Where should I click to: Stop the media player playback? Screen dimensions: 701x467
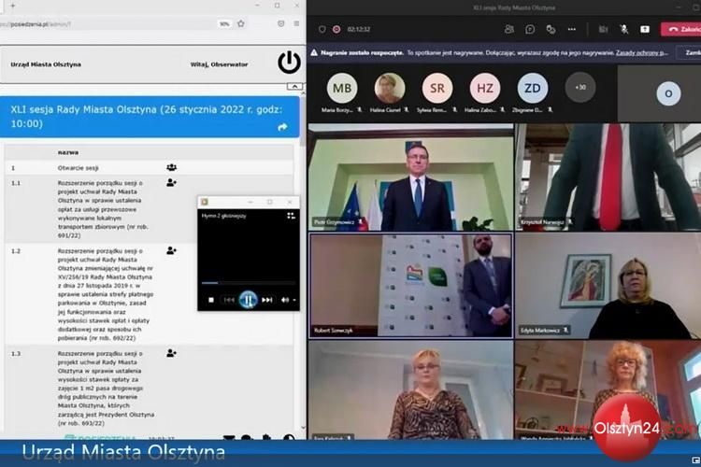211,300
